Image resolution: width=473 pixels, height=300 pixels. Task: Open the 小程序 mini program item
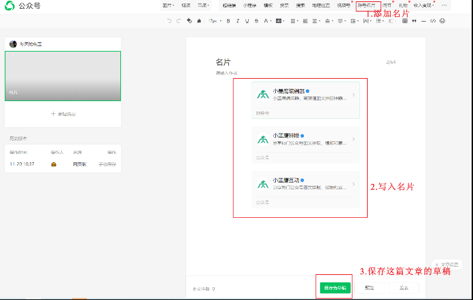pyautogui.click(x=249, y=5)
